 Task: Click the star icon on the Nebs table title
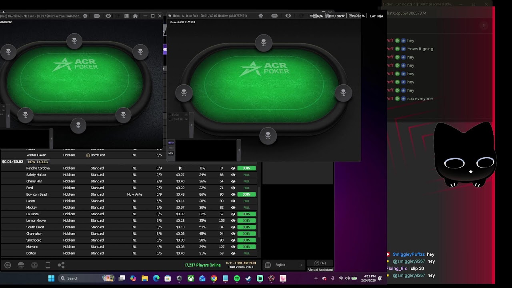[170, 16]
